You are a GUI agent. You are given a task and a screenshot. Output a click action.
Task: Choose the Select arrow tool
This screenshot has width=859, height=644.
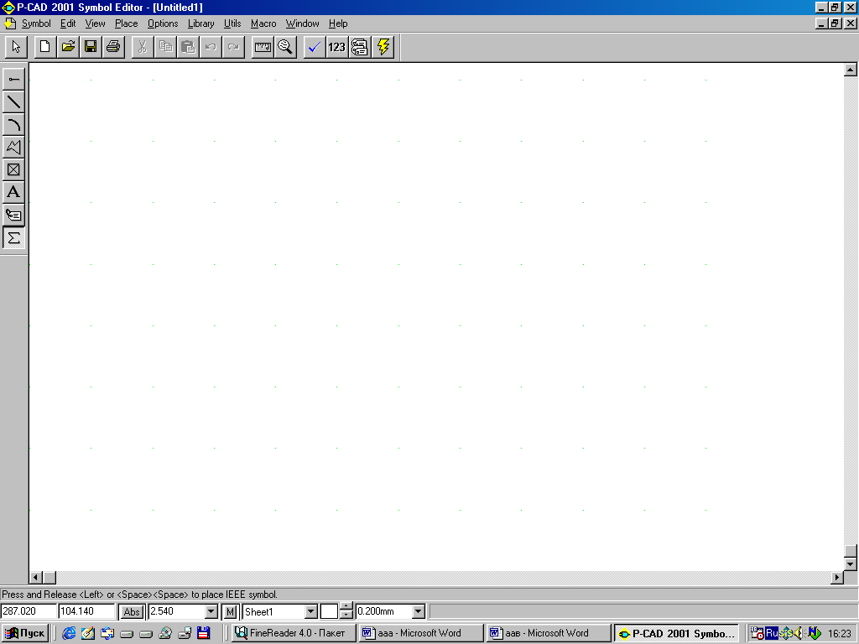(x=16, y=47)
